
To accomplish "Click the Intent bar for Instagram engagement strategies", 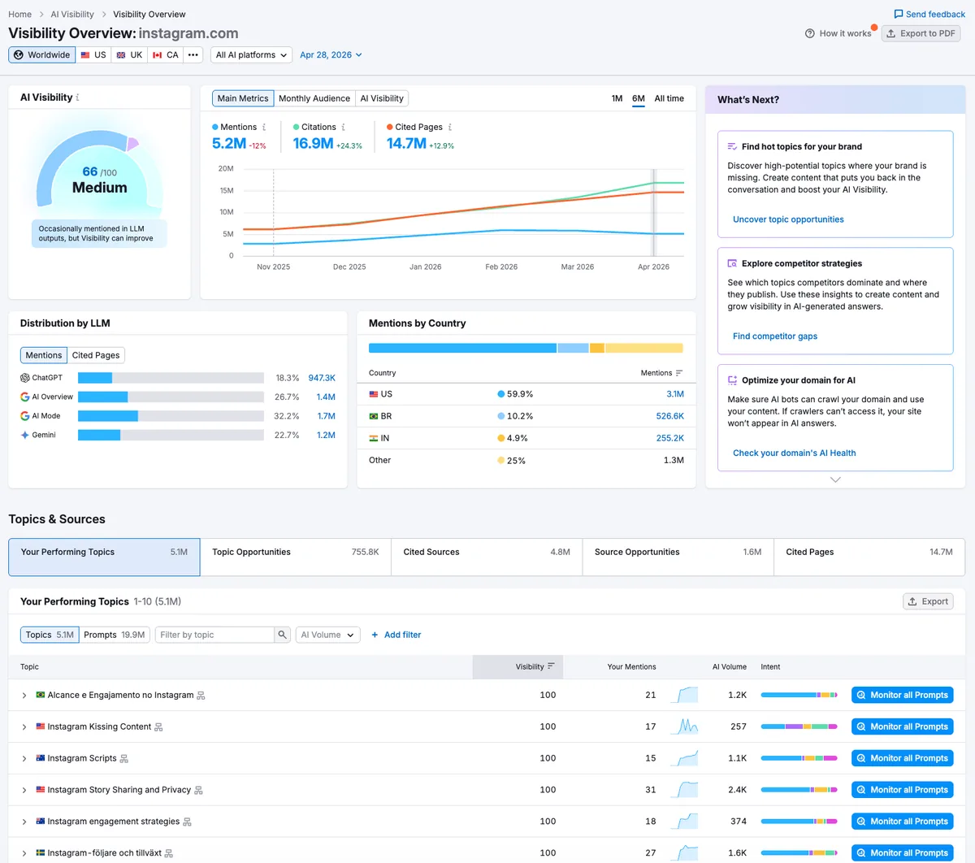I will (x=799, y=822).
